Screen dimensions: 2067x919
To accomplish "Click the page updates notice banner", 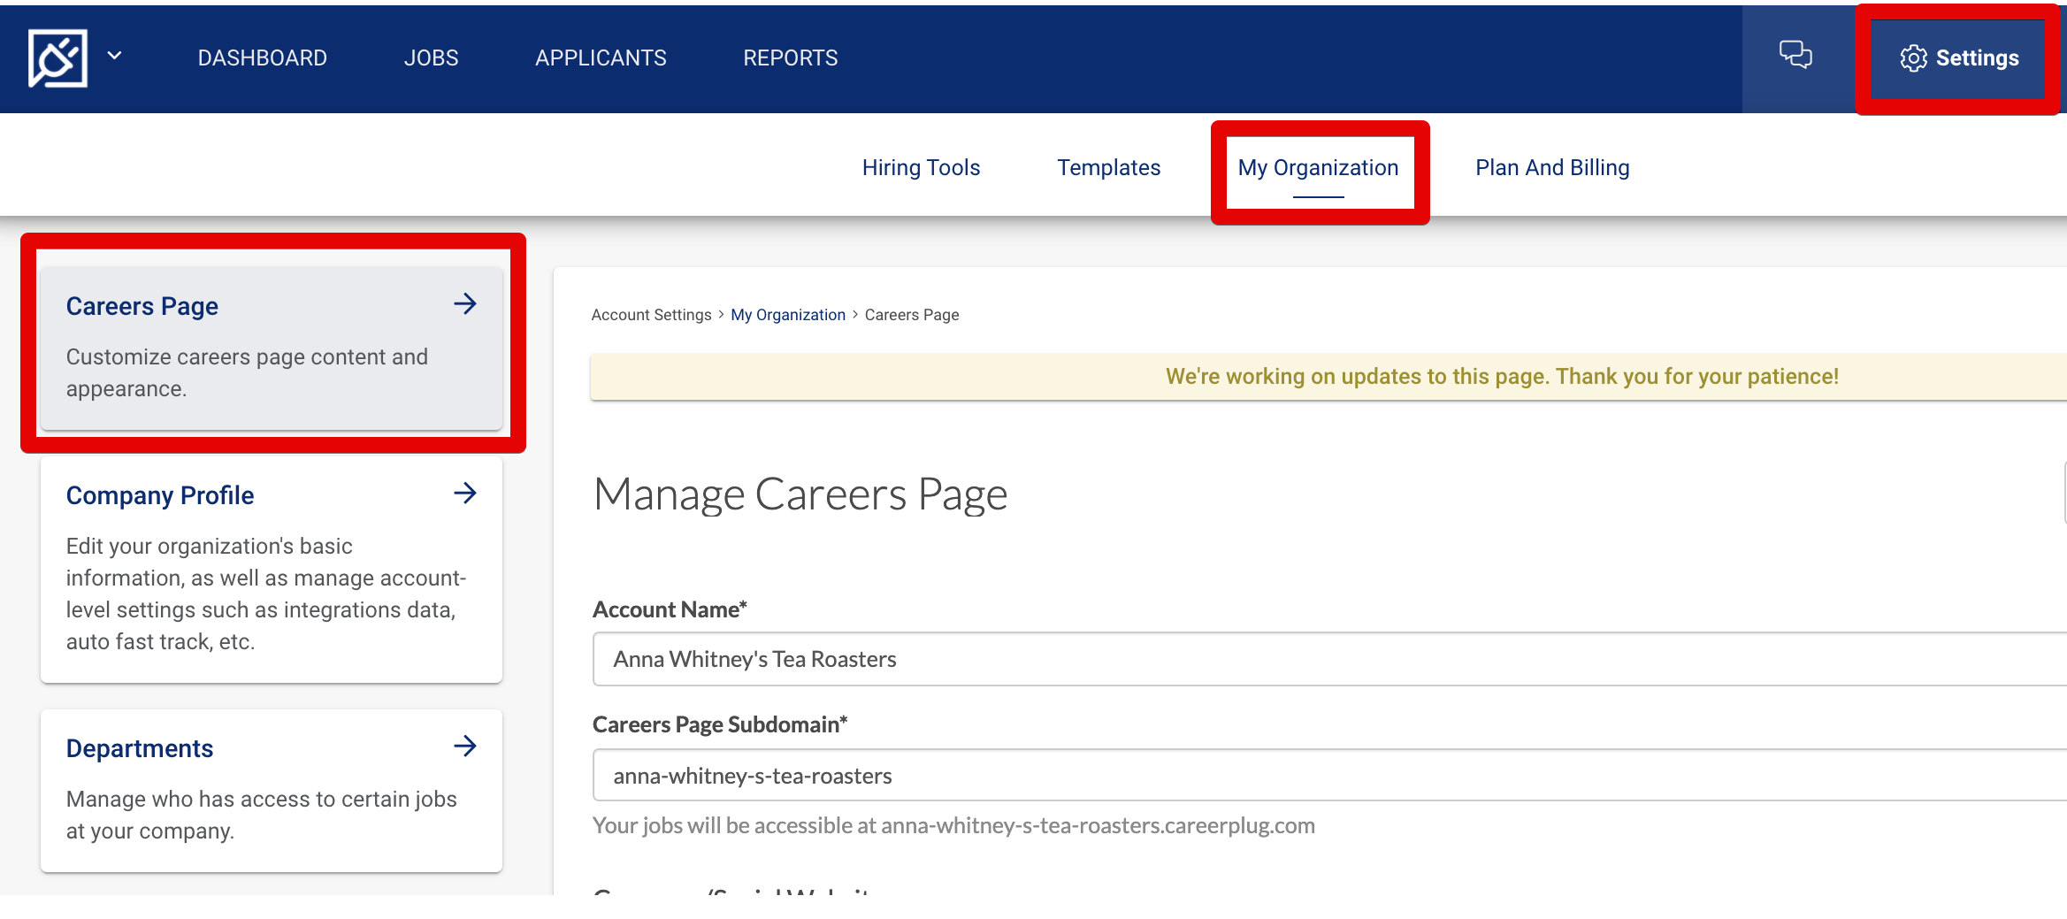I will (1328, 377).
